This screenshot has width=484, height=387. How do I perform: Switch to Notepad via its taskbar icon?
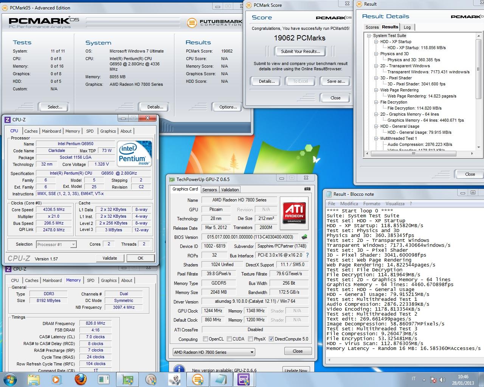pyautogui.click(x=220, y=379)
